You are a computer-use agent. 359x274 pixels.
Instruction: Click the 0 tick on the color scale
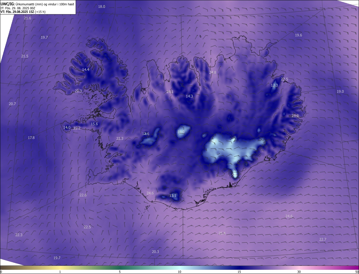pyautogui.click(x=1, y=272)
